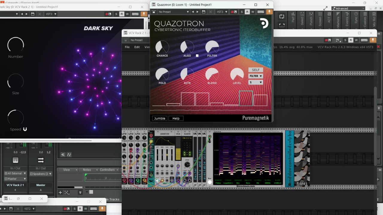The image size is (383, 215).
Task: Click the magnet icon next to Speed
Action: click(25, 129)
